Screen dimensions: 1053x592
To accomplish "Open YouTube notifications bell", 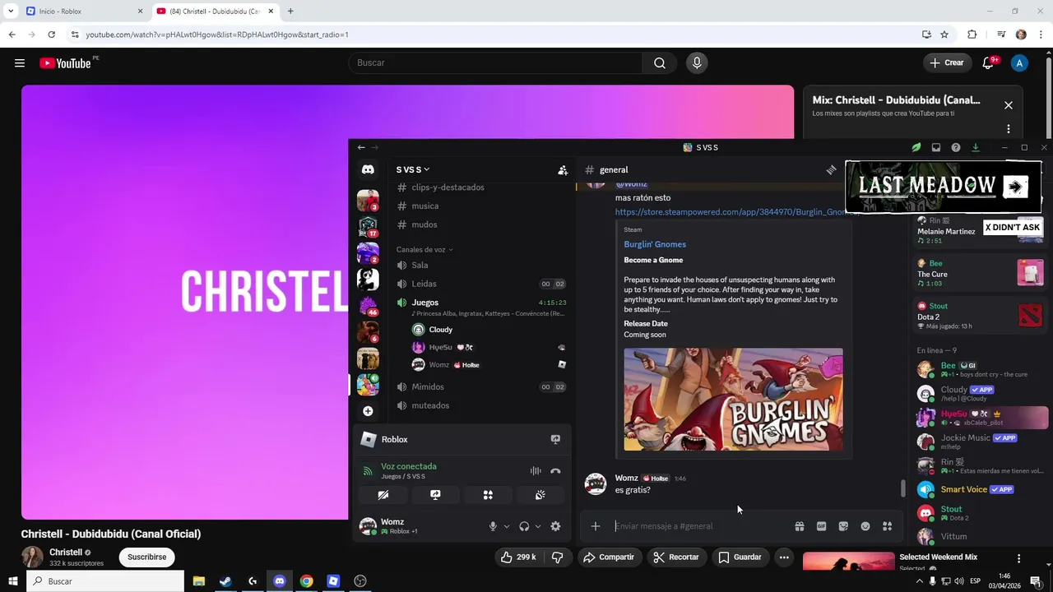I will coord(989,62).
